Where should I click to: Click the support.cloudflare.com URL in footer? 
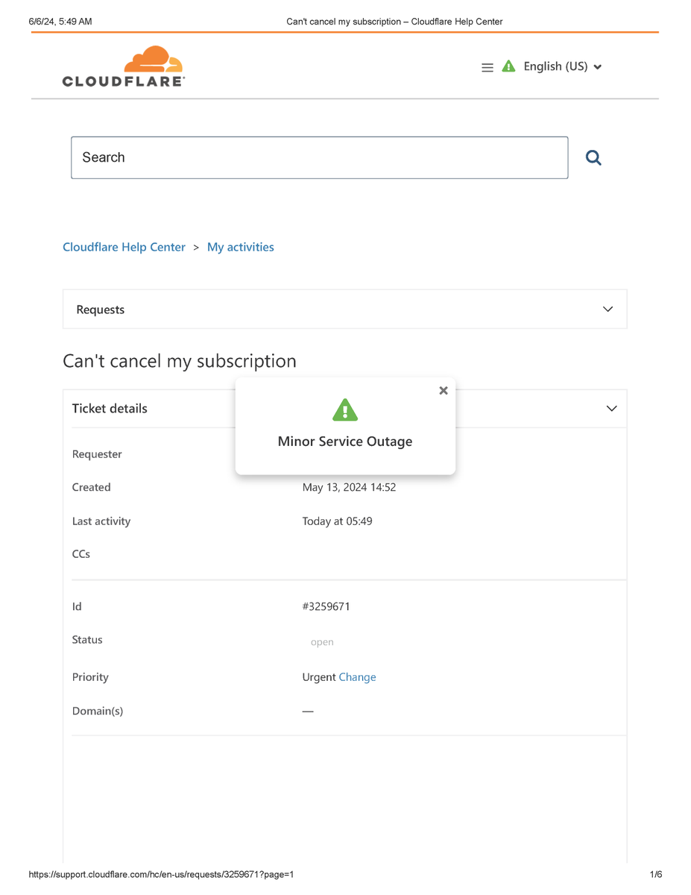click(161, 874)
